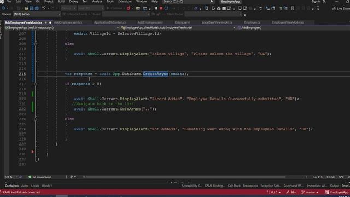Click the pencil pending changes 99+ indicator
Screen dimensions: 350x197
click(291, 192)
